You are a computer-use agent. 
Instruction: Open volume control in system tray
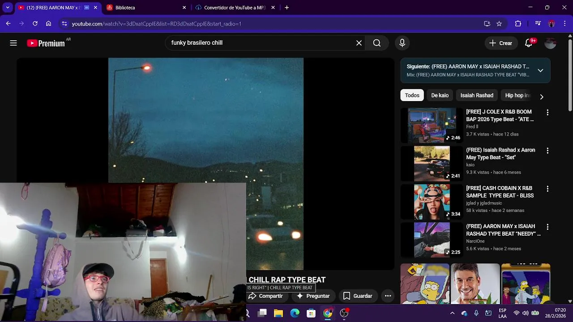coord(525,313)
